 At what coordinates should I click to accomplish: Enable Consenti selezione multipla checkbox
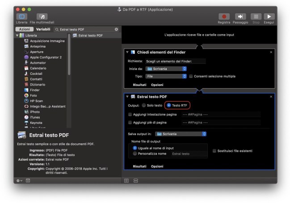tap(191, 76)
